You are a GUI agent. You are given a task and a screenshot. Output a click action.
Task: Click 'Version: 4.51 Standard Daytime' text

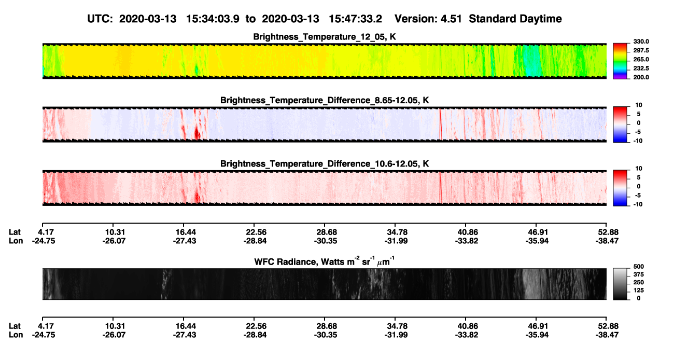click(x=478, y=19)
